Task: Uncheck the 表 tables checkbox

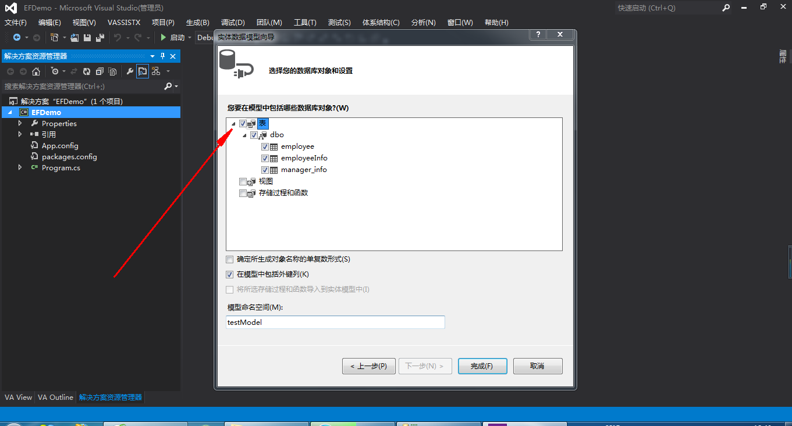Action: coord(243,123)
